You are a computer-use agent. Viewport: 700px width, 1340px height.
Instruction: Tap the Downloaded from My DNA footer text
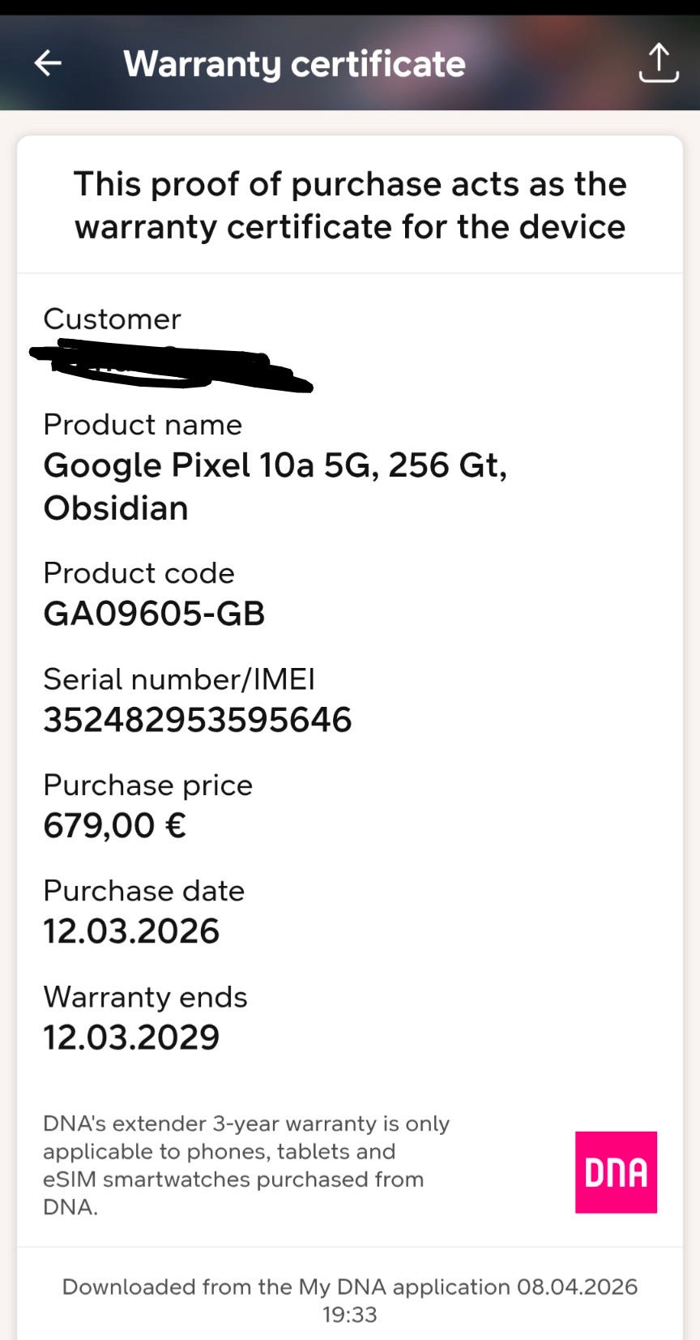350,1299
